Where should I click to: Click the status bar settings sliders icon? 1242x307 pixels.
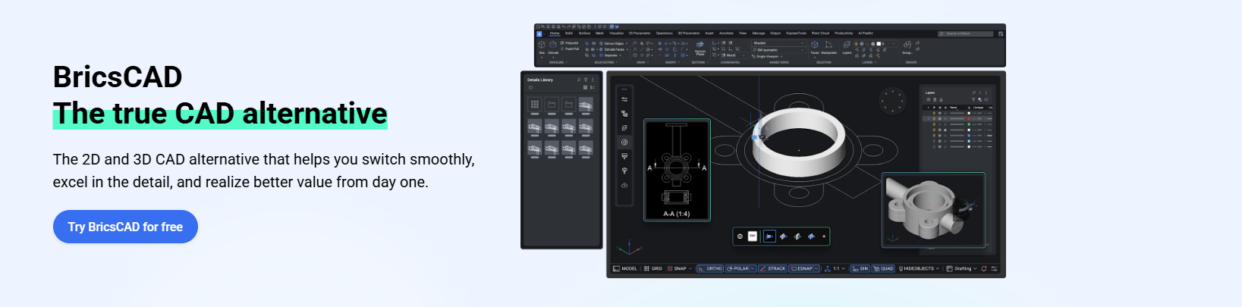pos(994,268)
